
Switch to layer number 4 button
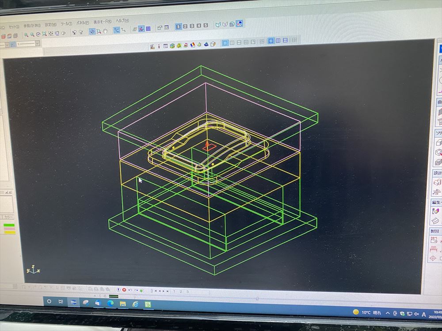point(199,26)
